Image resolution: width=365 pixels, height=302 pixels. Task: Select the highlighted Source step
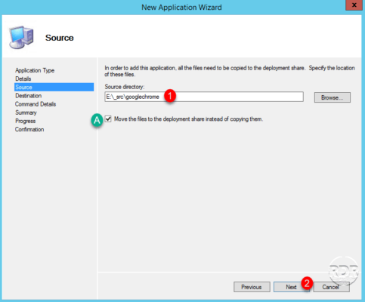point(54,87)
